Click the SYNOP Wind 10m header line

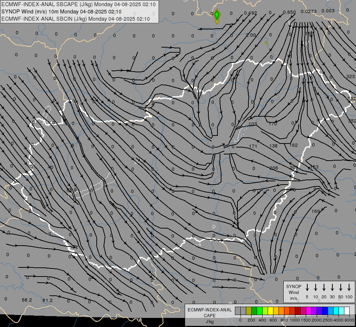(x=61, y=12)
